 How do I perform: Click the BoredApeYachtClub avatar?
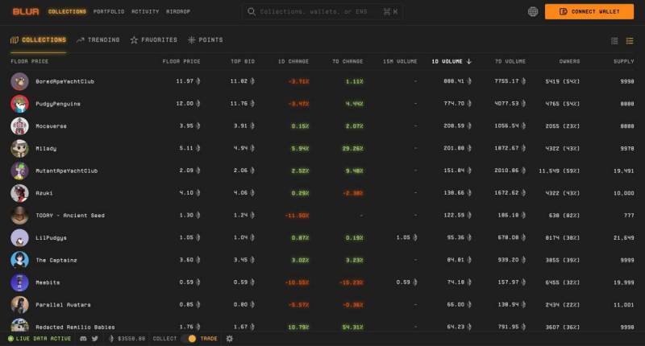click(x=20, y=81)
